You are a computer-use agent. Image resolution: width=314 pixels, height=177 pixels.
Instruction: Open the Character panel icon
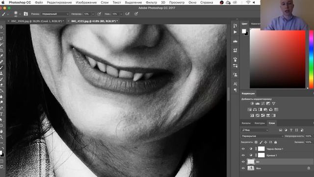[235, 84]
